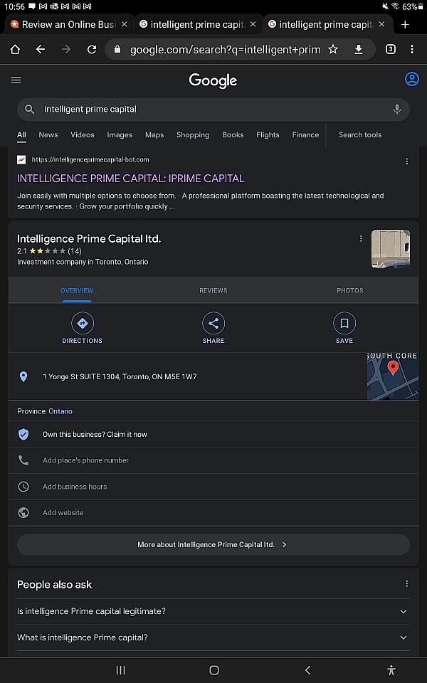This screenshot has height=683, width=427.
Task: Select the Flights search filter
Action: [x=268, y=135]
